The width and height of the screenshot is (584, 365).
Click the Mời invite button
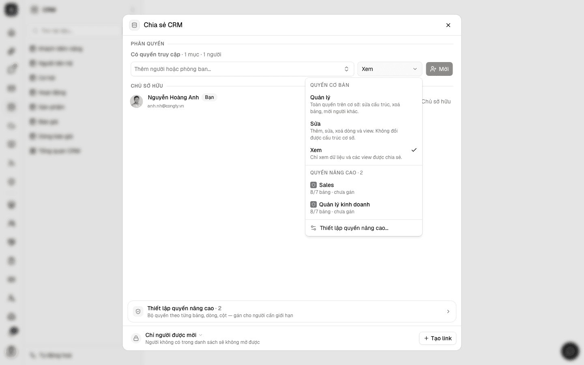click(x=439, y=69)
